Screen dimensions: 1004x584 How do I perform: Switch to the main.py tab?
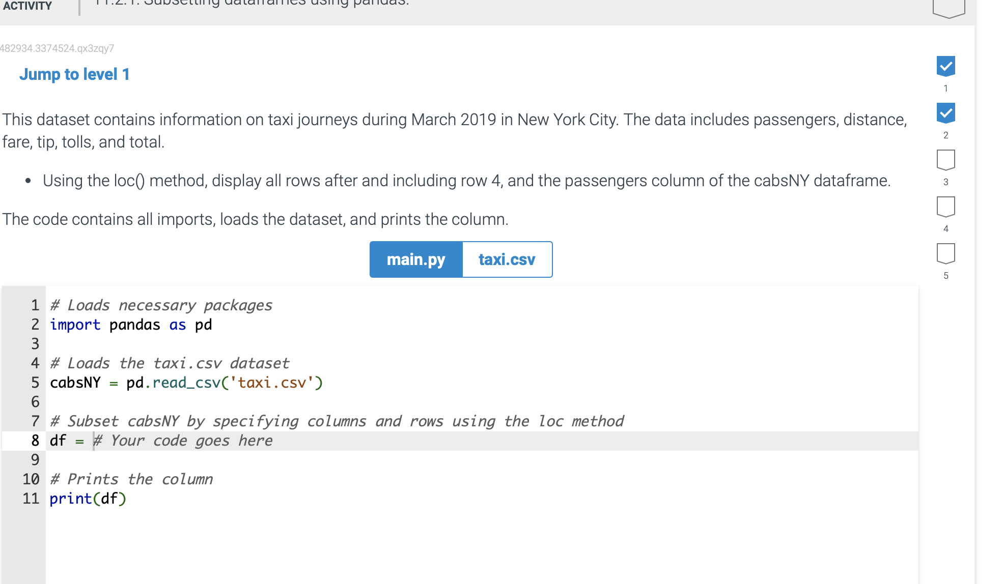pyautogui.click(x=415, y=259)
